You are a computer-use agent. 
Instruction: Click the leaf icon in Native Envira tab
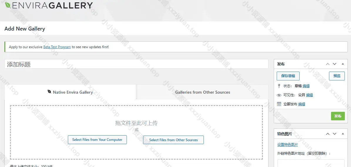(49, 92)
